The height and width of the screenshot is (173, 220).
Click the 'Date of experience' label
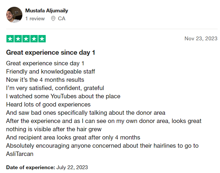[x=30, y=167]
